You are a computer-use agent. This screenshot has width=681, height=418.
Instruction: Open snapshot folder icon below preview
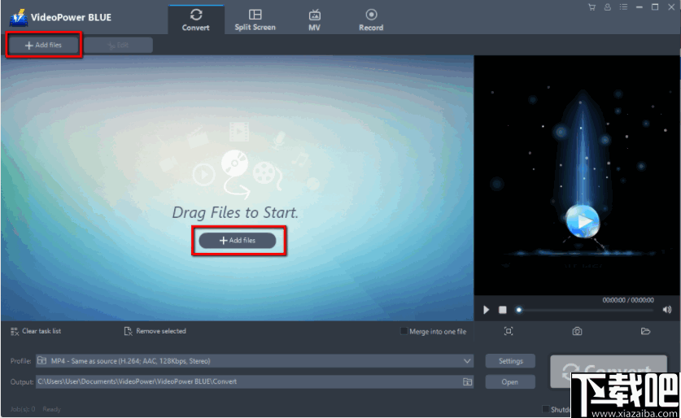pos(645,331)
